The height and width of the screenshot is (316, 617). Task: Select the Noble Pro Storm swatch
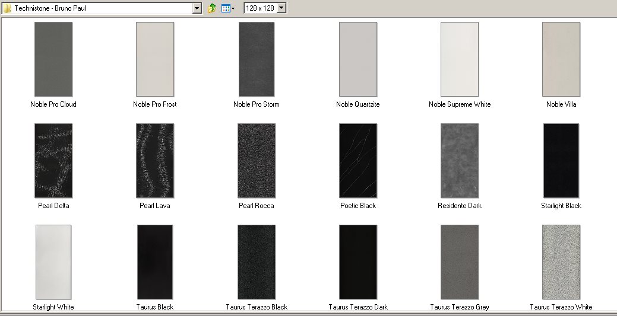[x=257, y=59]
